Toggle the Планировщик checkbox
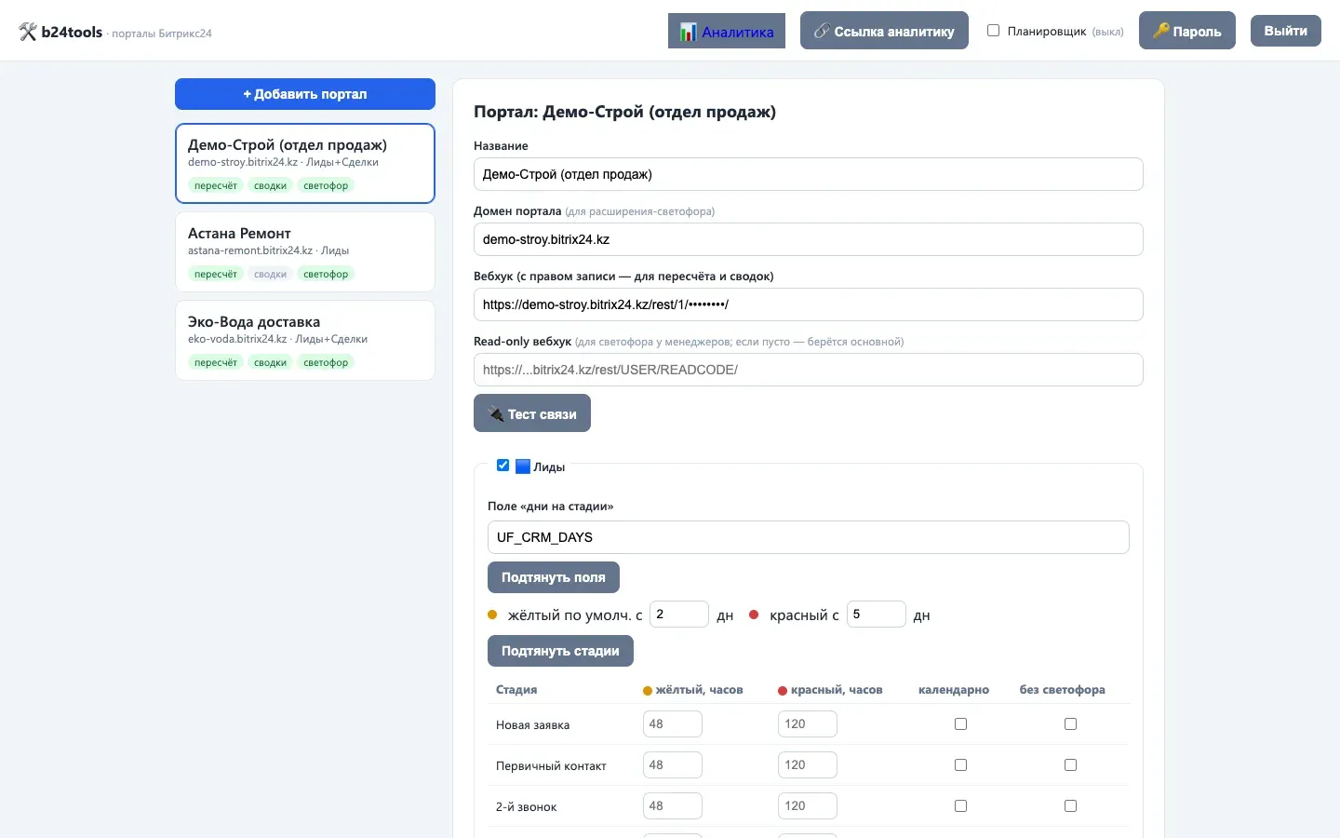1340x838 pixels. click(993, 31)
